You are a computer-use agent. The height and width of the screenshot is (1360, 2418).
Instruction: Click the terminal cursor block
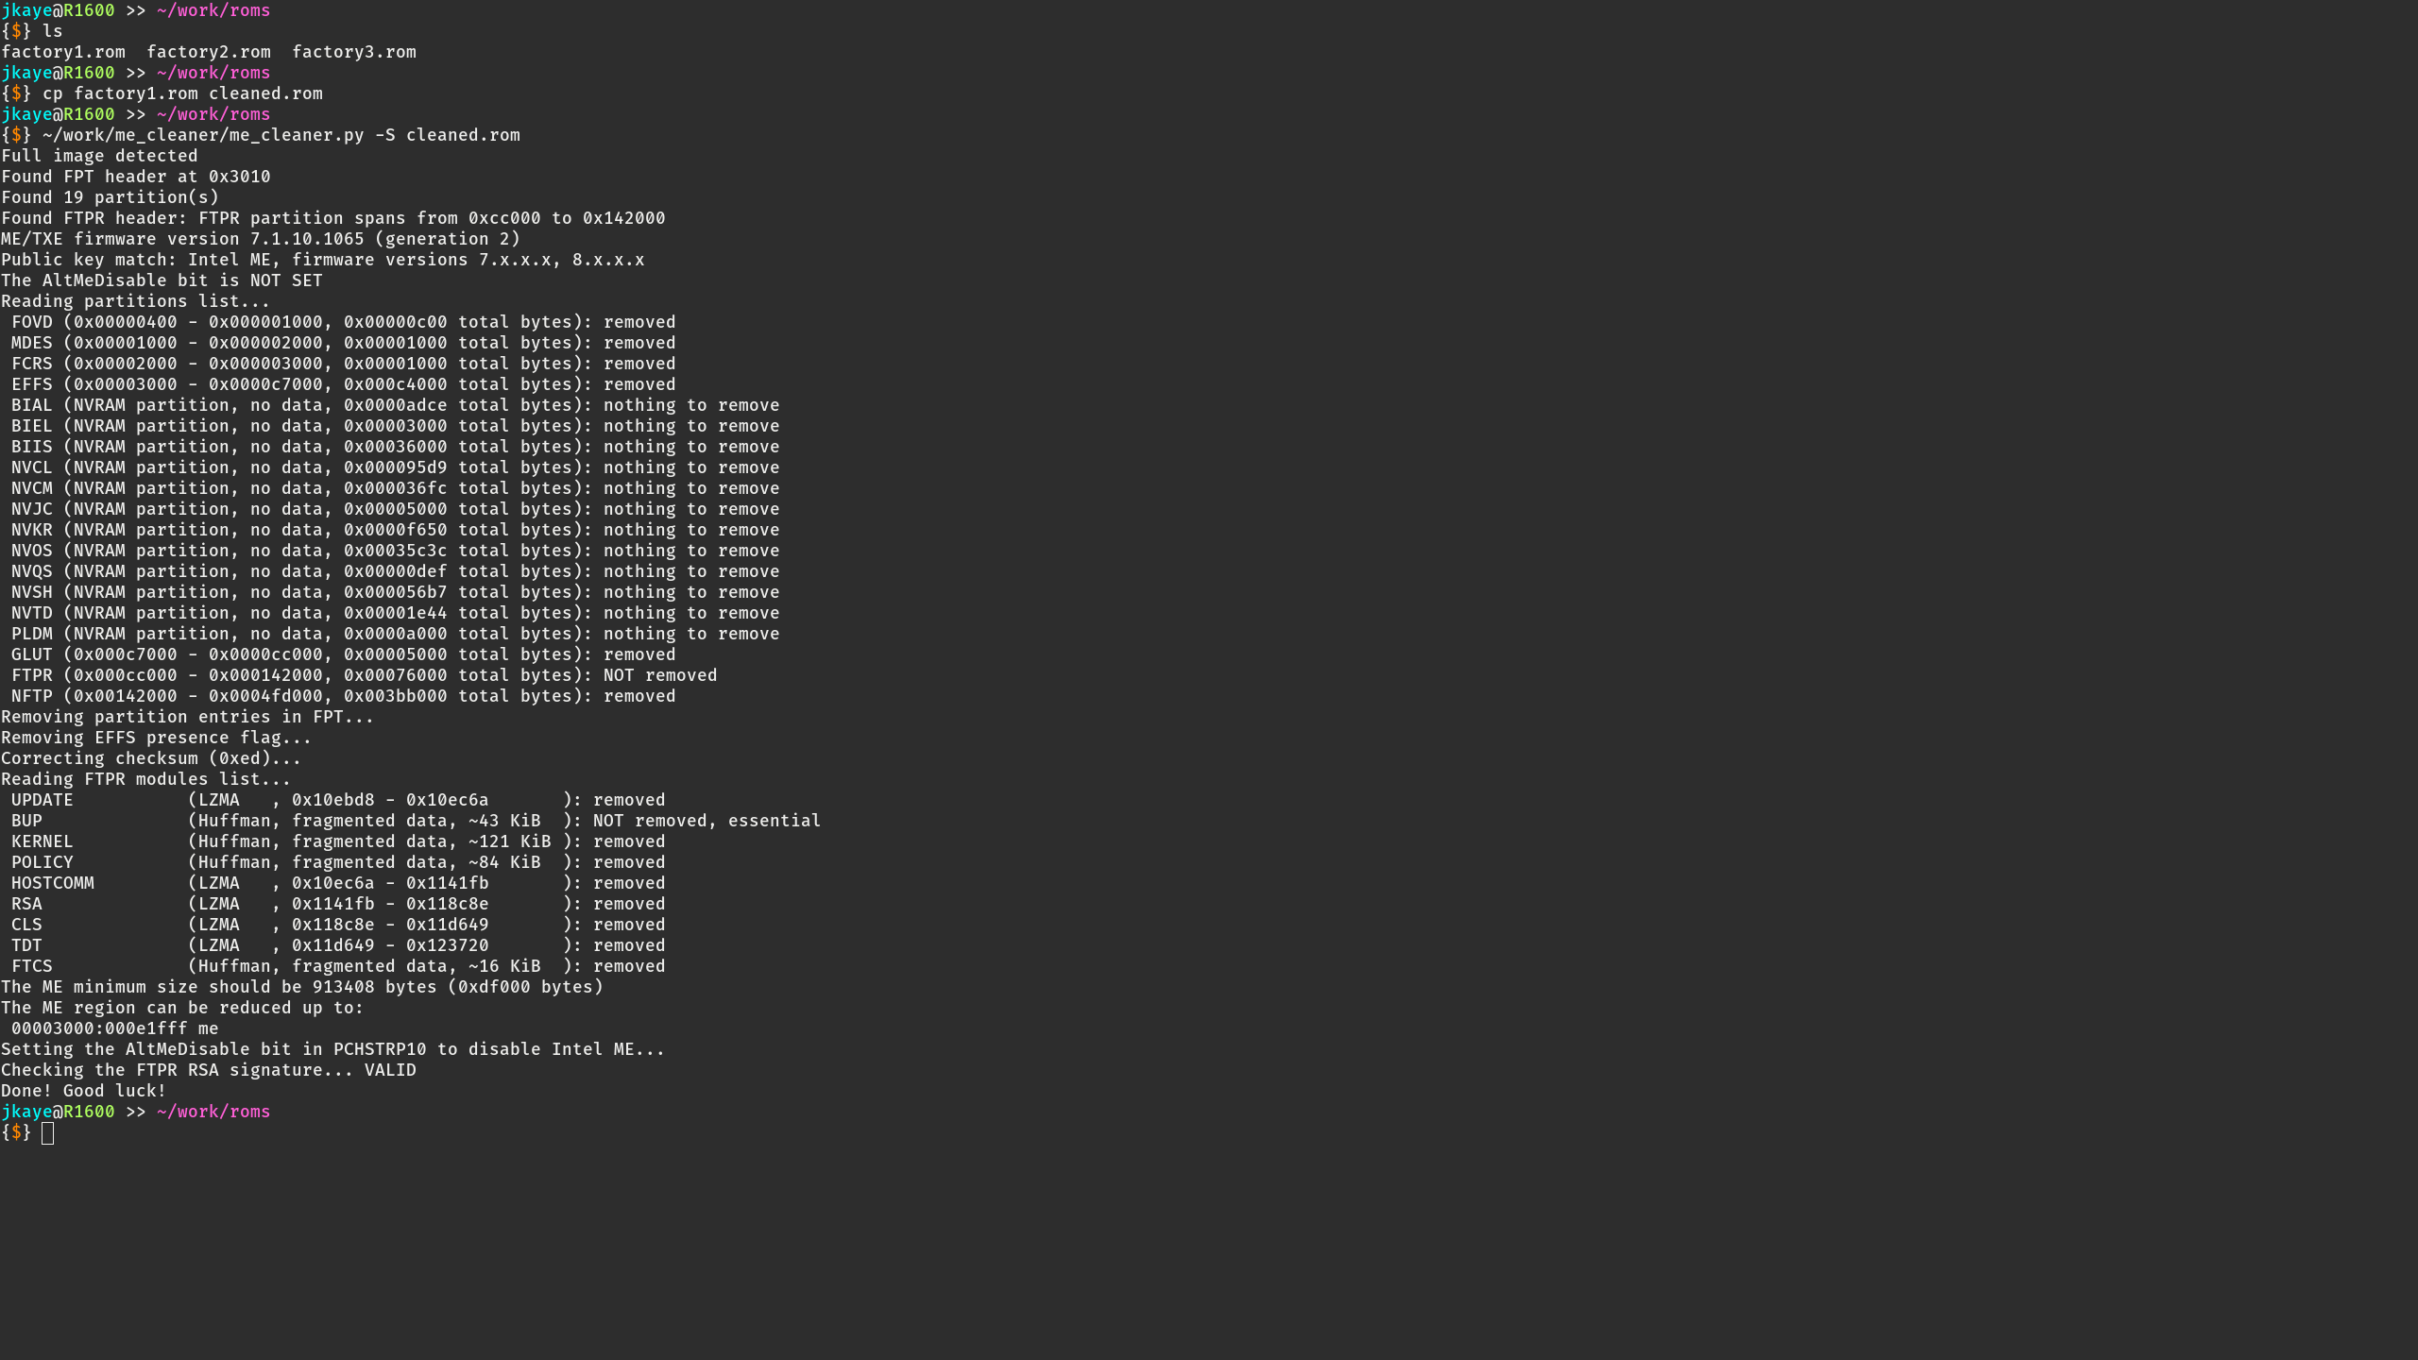pos(48,1132)
